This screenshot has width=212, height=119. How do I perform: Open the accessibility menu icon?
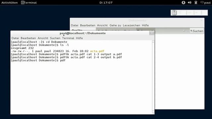[x=183, y=3]
